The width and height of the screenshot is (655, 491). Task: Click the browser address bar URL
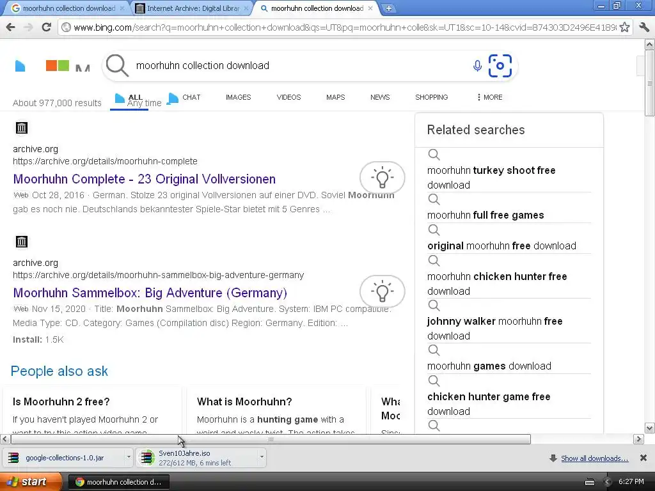pos(344,27)
